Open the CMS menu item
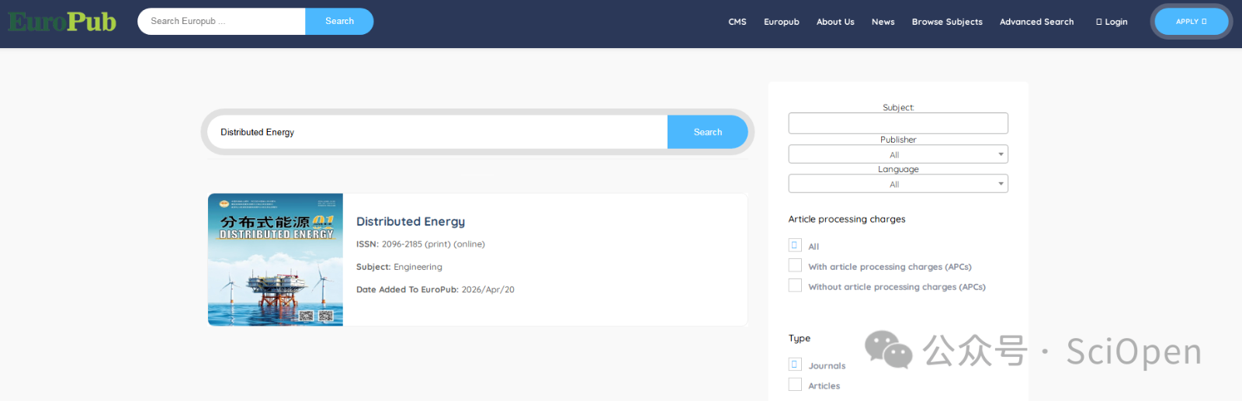Image resolution: width=1242 pixels, height=401 pixels. click(737, 22)
